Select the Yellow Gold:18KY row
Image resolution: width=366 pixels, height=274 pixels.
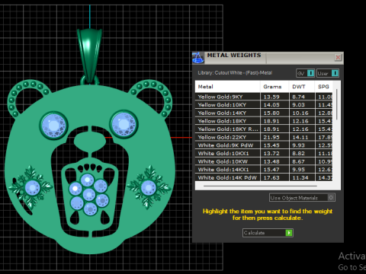pos(264,121)
